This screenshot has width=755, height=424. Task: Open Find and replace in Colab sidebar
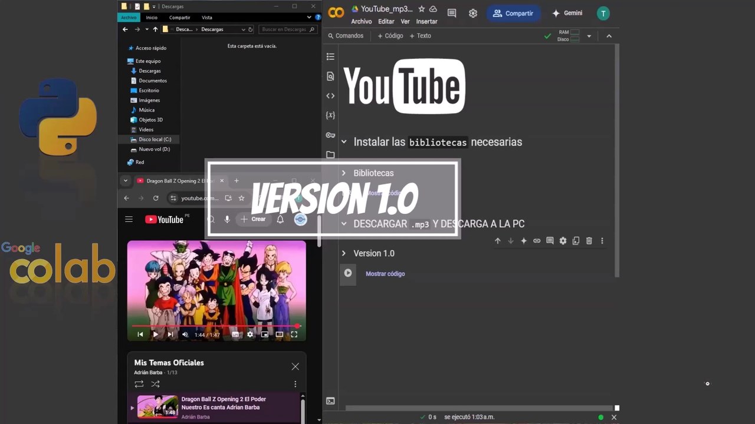(x=330, y=76)
